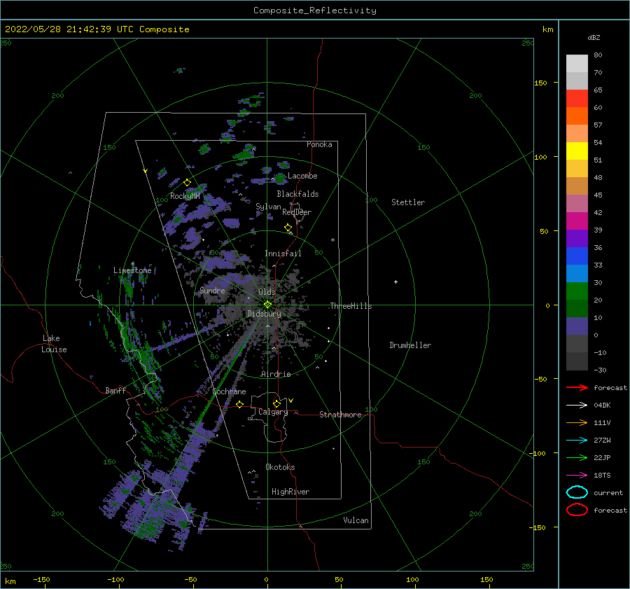The height and width of the screenshot is (589, 630).
Task: Click the Vulcan label
Action: pyautogui.click(x=356, y=520)
